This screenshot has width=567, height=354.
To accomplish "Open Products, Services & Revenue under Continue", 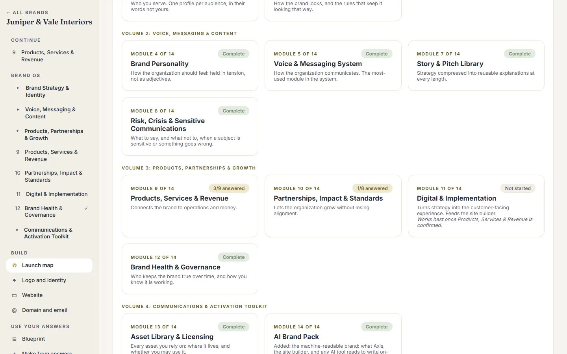I will tap(49, 56).
